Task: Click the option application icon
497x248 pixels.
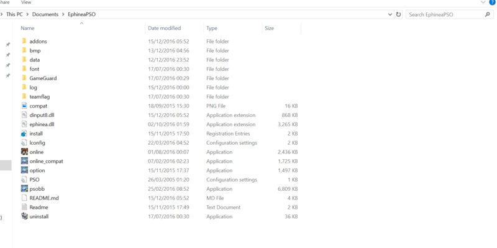Action: coord(24,170)
